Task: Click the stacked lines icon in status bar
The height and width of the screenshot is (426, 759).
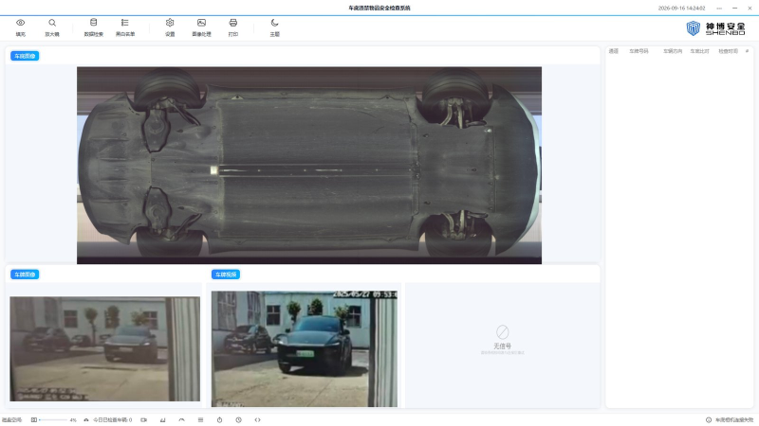Action: 200,419
